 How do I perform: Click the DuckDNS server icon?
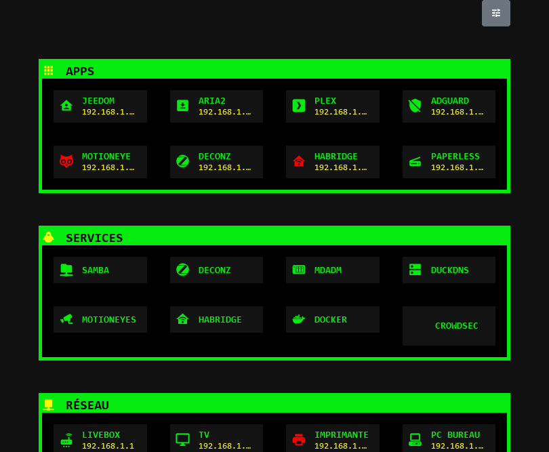(x=415, y=270)
